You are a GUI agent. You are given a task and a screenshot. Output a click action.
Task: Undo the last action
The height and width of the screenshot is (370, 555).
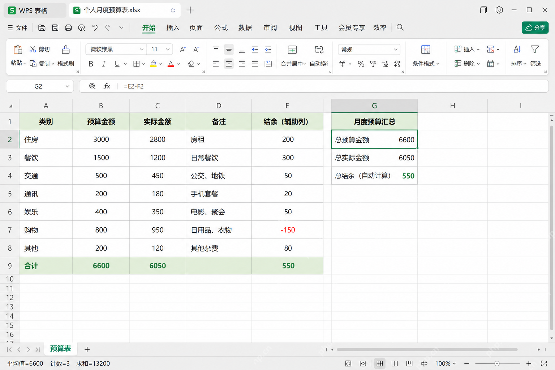click(95, 28)
